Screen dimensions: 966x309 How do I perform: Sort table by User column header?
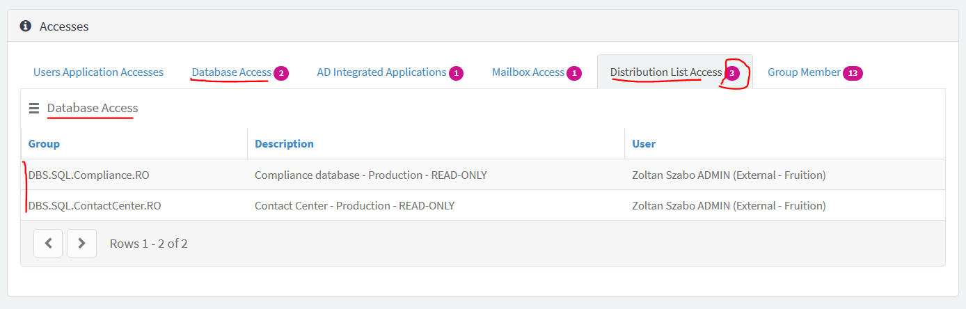point(644,143)
